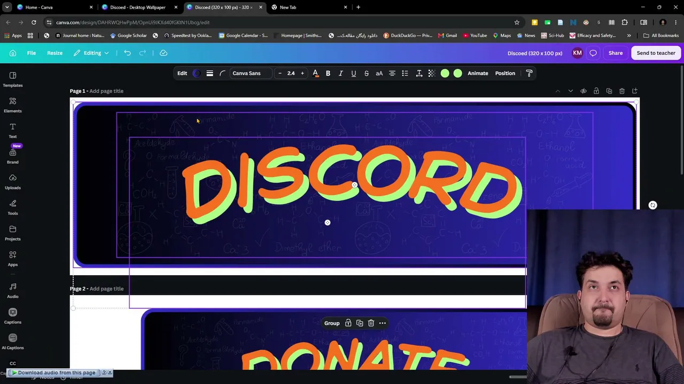Show more bookmarks with double chevron
The image size is (684, 384).
(x=629, y=36)
